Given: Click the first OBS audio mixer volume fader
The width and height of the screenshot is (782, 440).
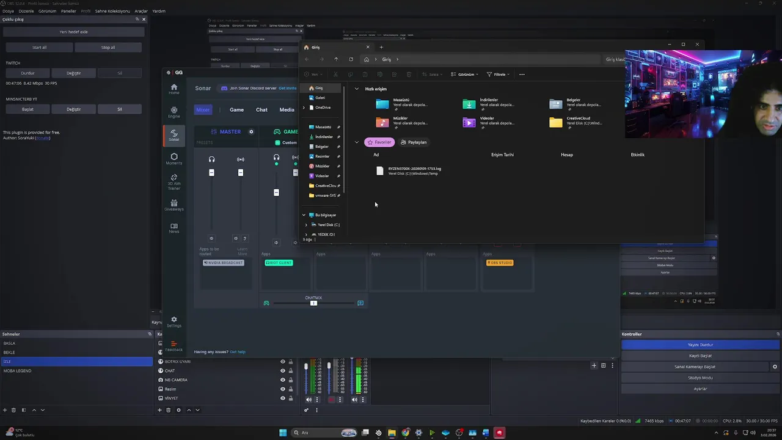Looking at the screenshot, I should pyautogui.click(x=306, y=367).
